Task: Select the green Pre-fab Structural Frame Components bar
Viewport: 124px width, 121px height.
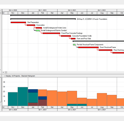Action: (74, 45)
